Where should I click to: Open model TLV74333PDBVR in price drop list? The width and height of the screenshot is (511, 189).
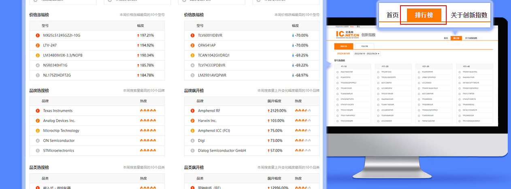coord(212,65)
